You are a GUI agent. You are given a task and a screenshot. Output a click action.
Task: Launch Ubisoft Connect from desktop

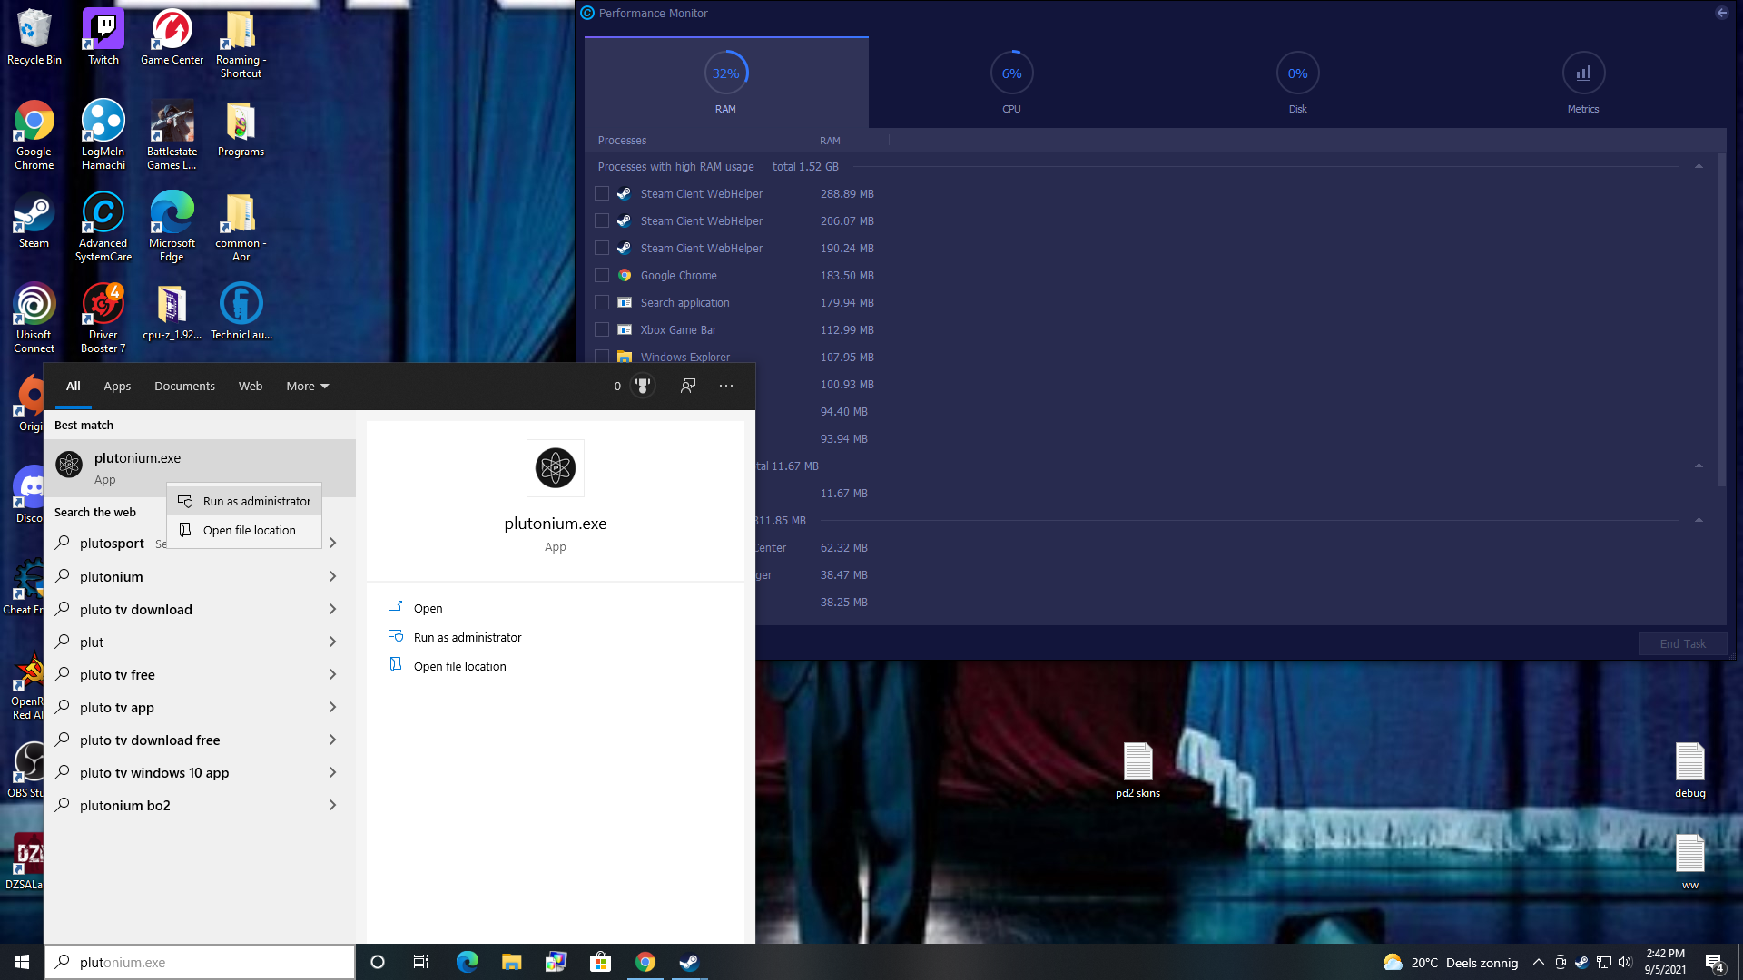point(34,318)
